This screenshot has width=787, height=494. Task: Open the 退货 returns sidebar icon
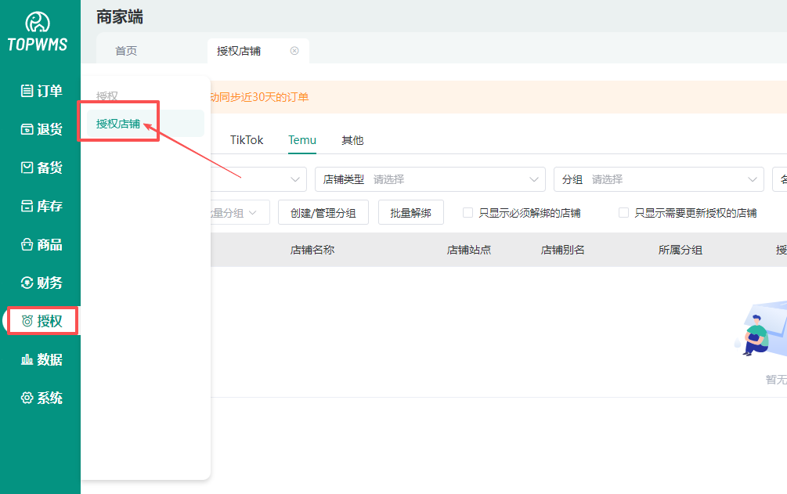27,129
